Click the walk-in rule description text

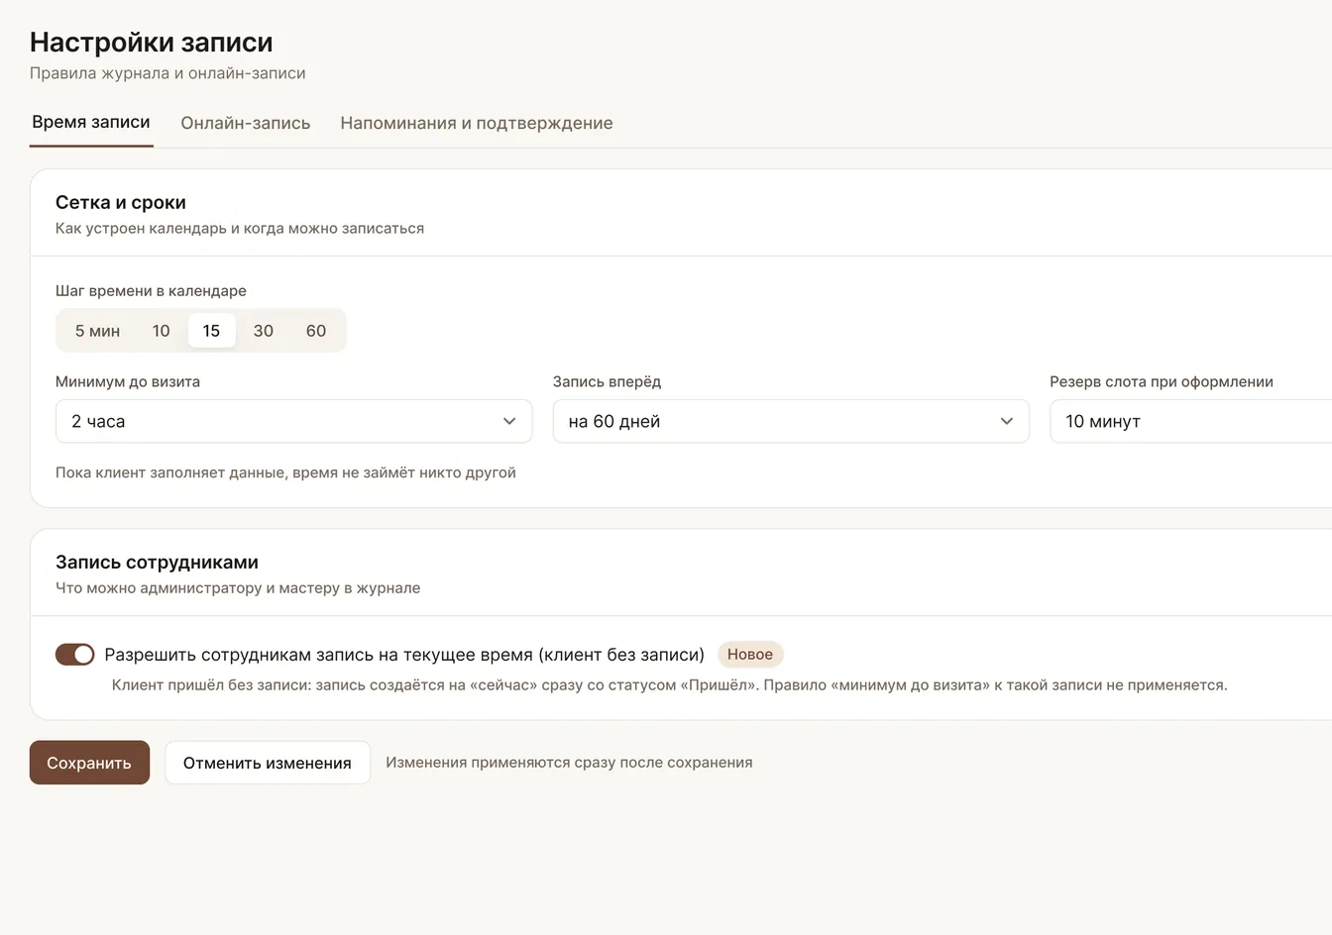(670, 685)
